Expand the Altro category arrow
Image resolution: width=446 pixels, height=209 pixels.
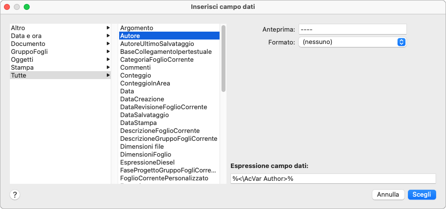[108, 28]
